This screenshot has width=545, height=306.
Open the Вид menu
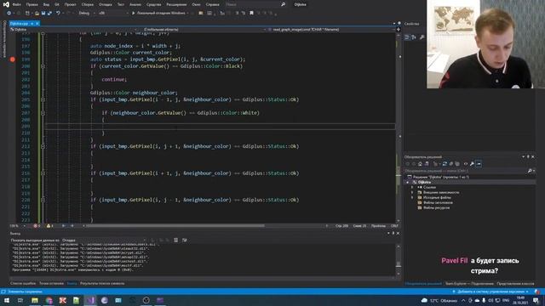(x=46, y=4)
